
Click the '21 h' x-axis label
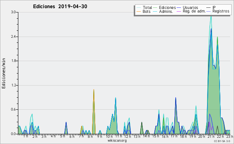(211, 136)
